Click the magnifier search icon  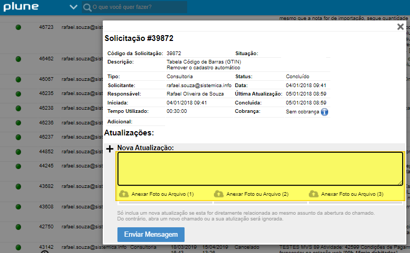[87, 7]
